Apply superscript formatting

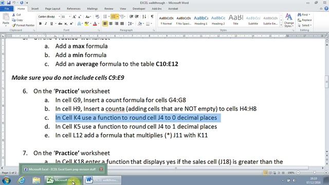[71, 24]
